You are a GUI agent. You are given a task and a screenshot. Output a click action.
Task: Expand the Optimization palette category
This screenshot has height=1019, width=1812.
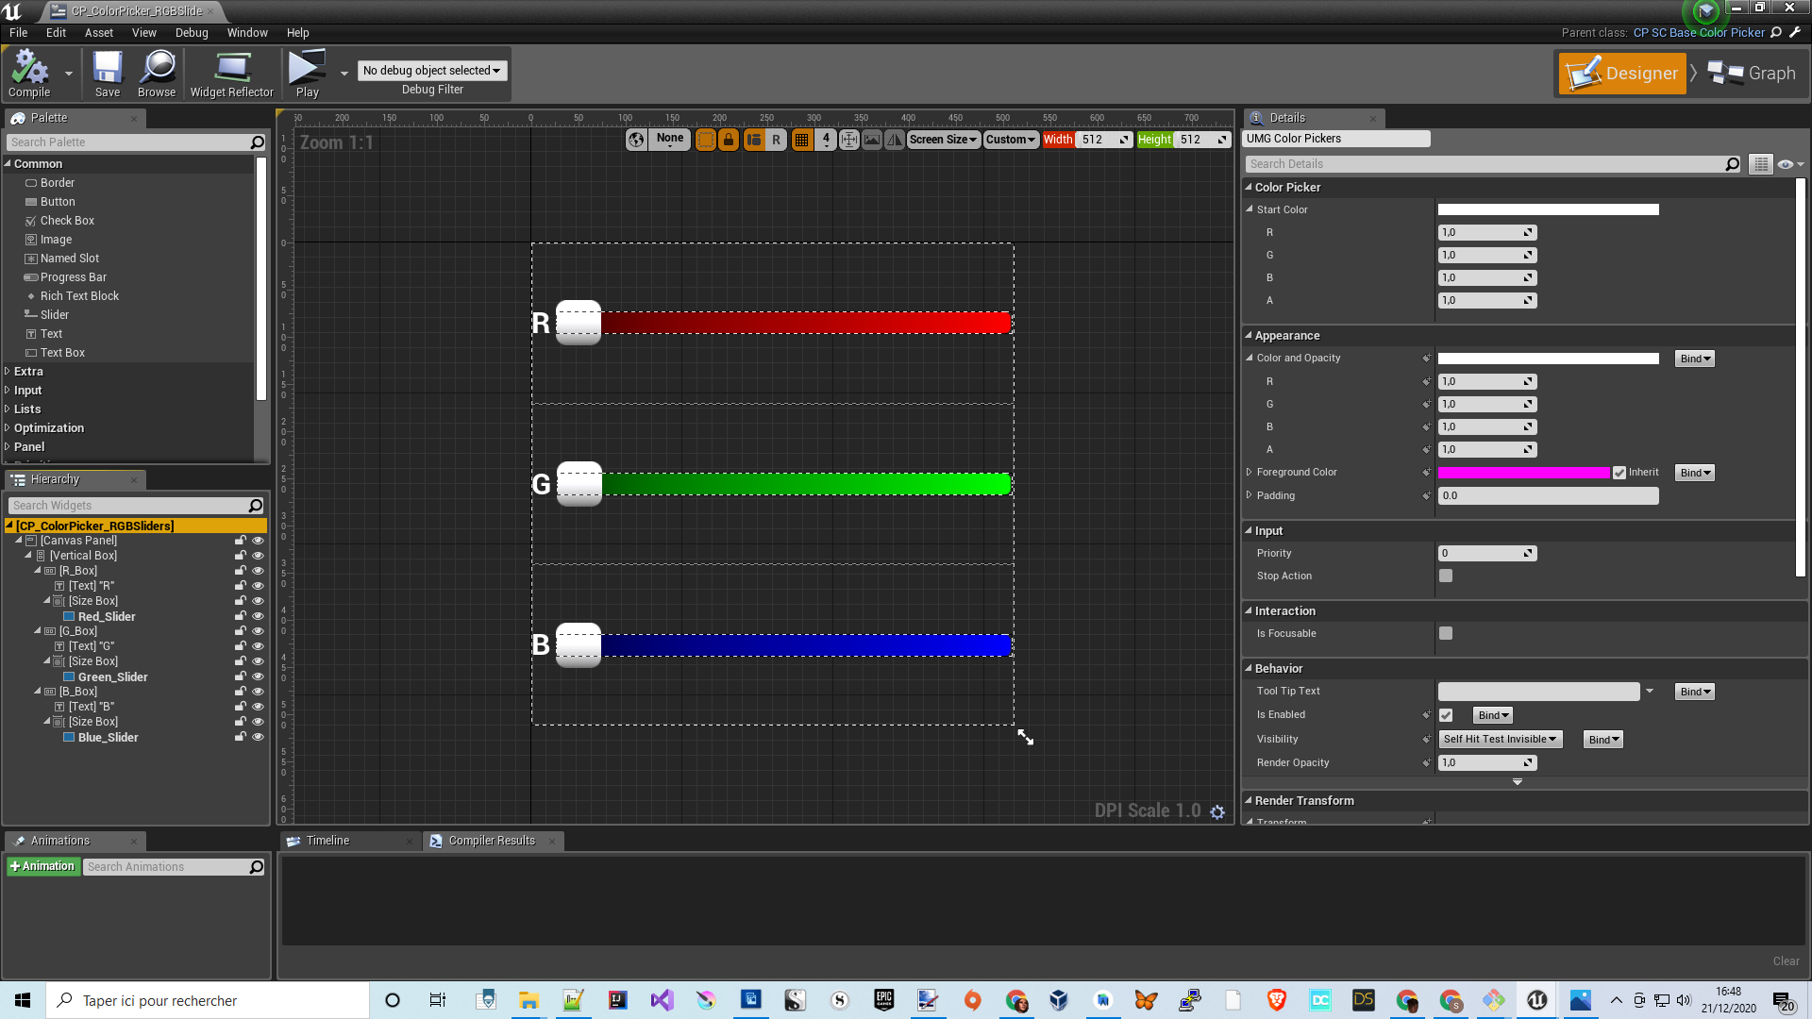coord(49,428)
